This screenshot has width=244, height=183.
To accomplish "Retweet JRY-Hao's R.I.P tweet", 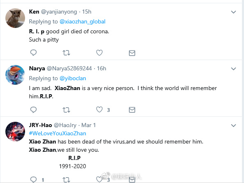I will tap(66, 180).
